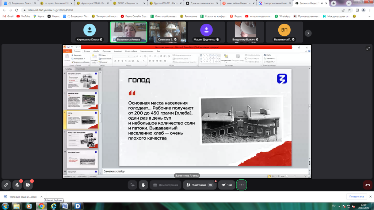
Task: Show next participants with right arrow
Action: click(x=308, y=33)
